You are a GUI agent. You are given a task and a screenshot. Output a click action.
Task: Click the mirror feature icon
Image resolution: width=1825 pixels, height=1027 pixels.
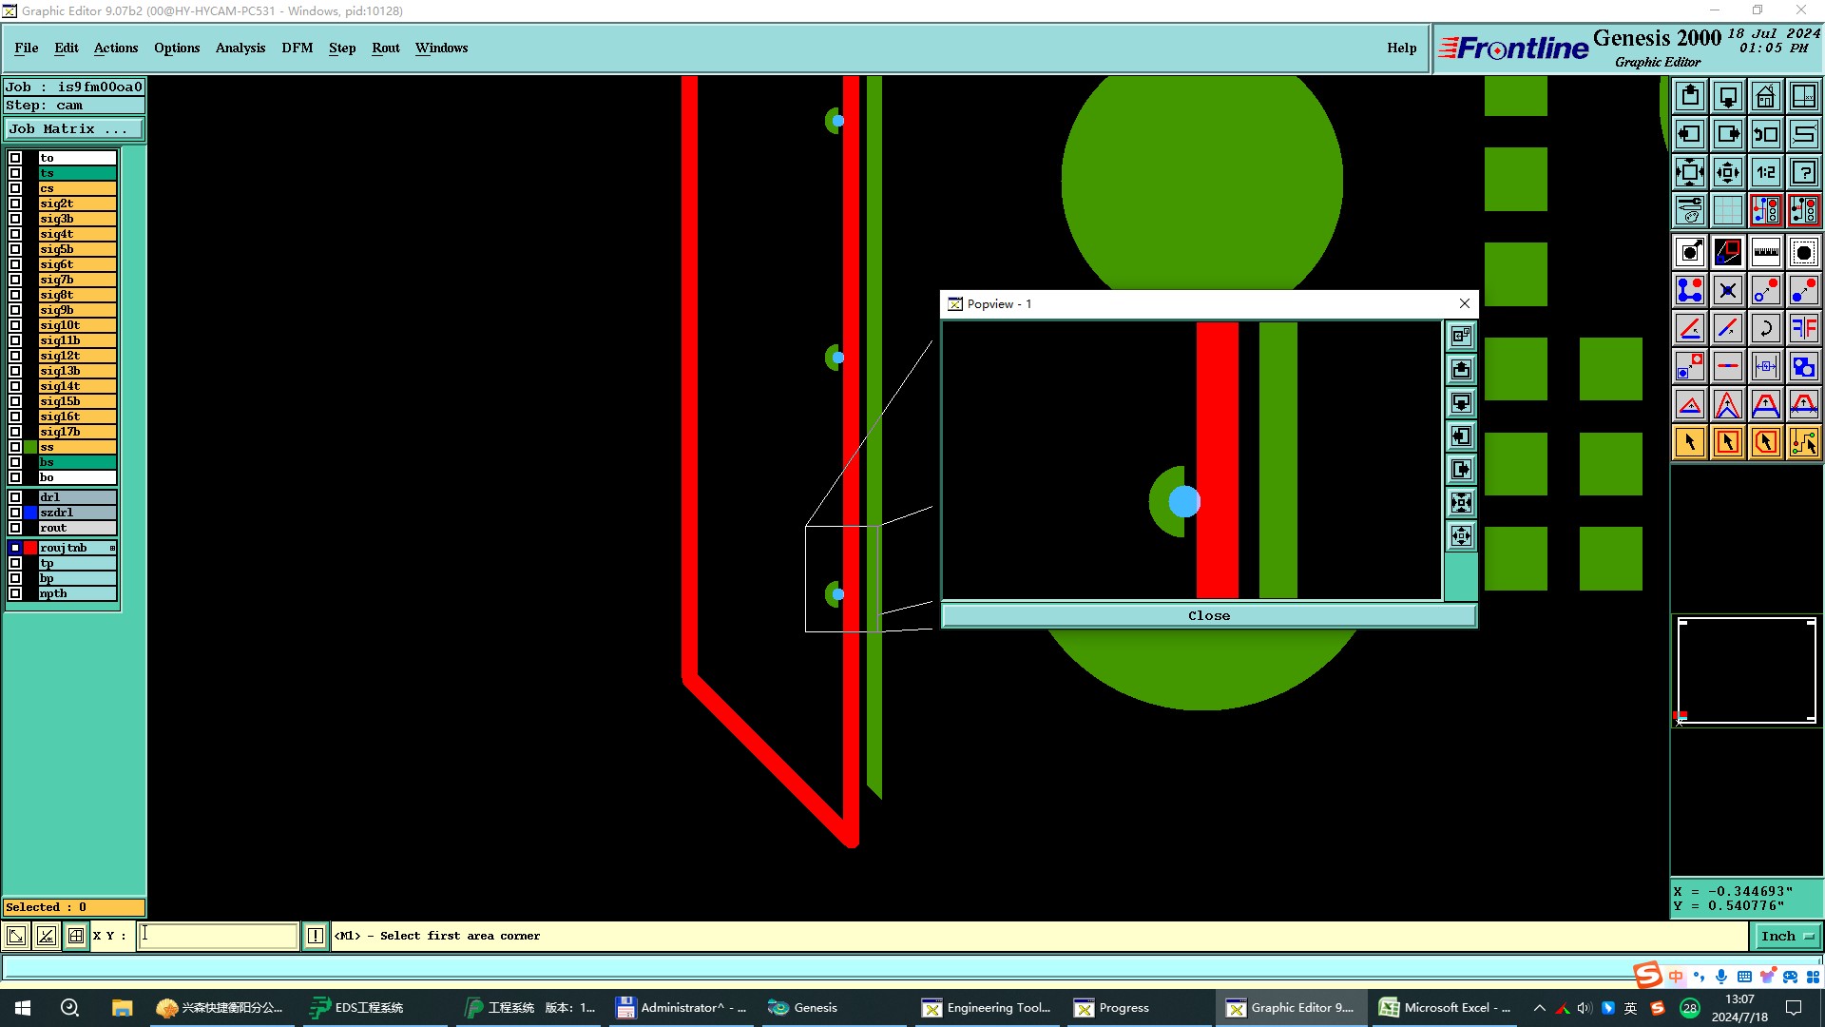(x=1803, y=328)
